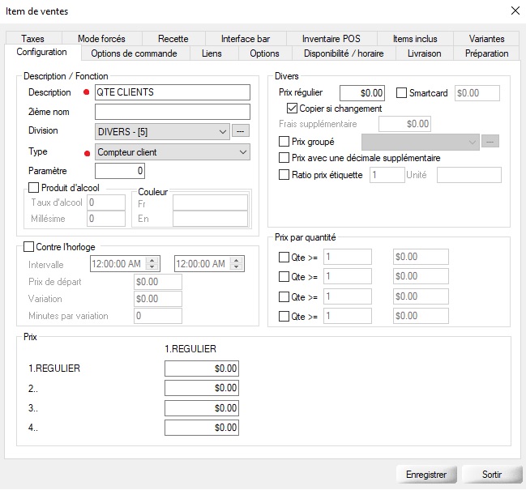Viewport: 526px width, 490px height.
Task: Select the Configuration tab
Action: click(42, 53)
